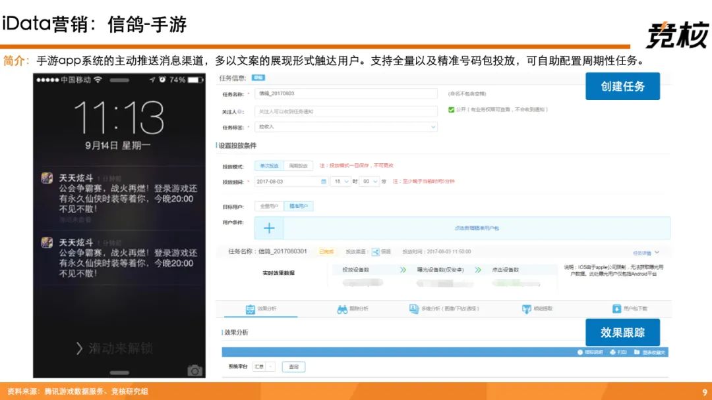Viewport: 712px width, 400px height.
Task: Tap the camera icon on phone lock screen
Action: tap(194, 370)
